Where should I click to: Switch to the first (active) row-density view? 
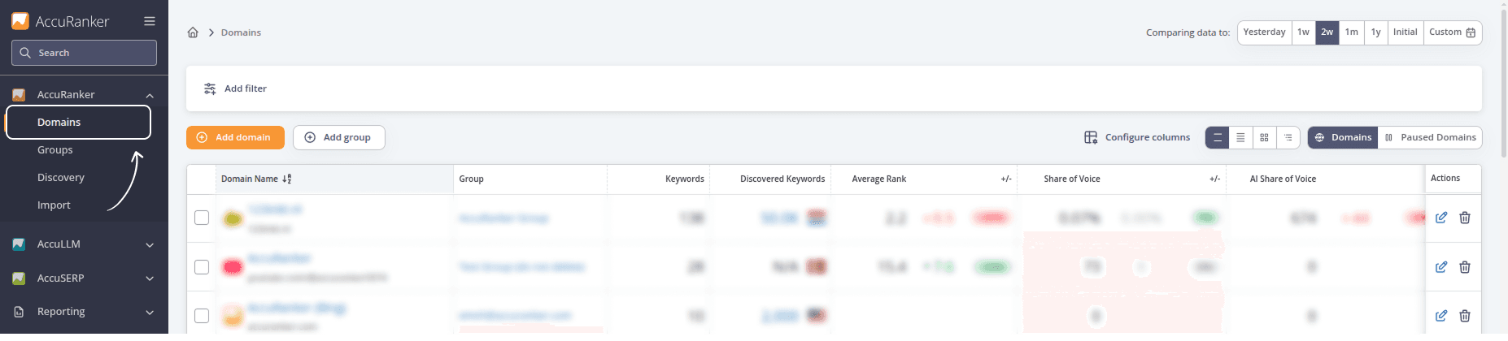(1218, 138)
